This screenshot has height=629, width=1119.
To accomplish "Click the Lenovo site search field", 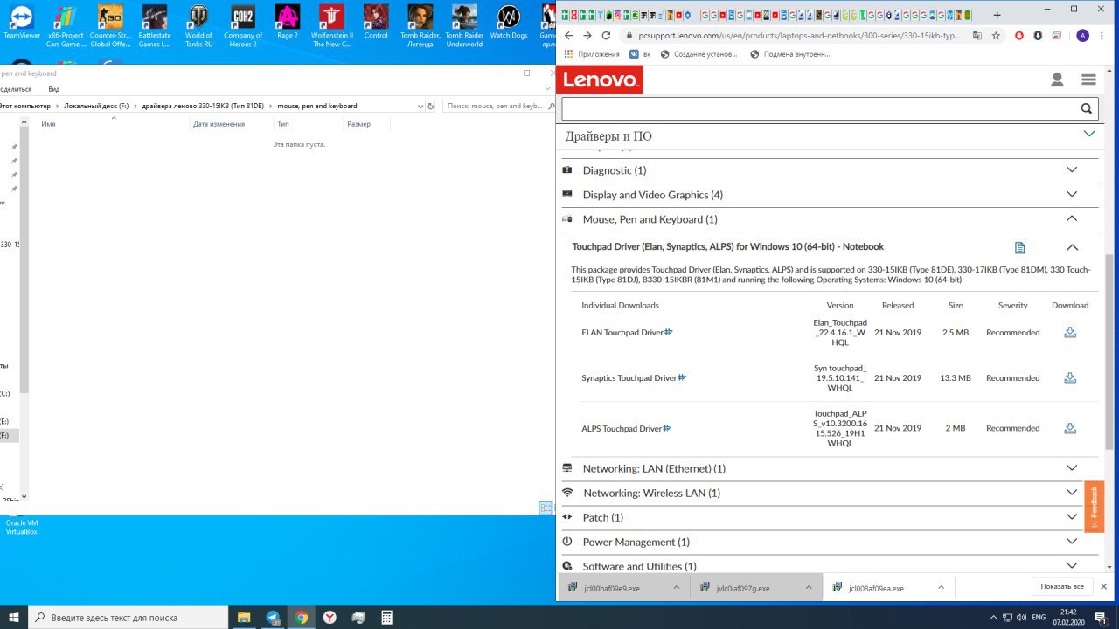I will pos(820,108).
